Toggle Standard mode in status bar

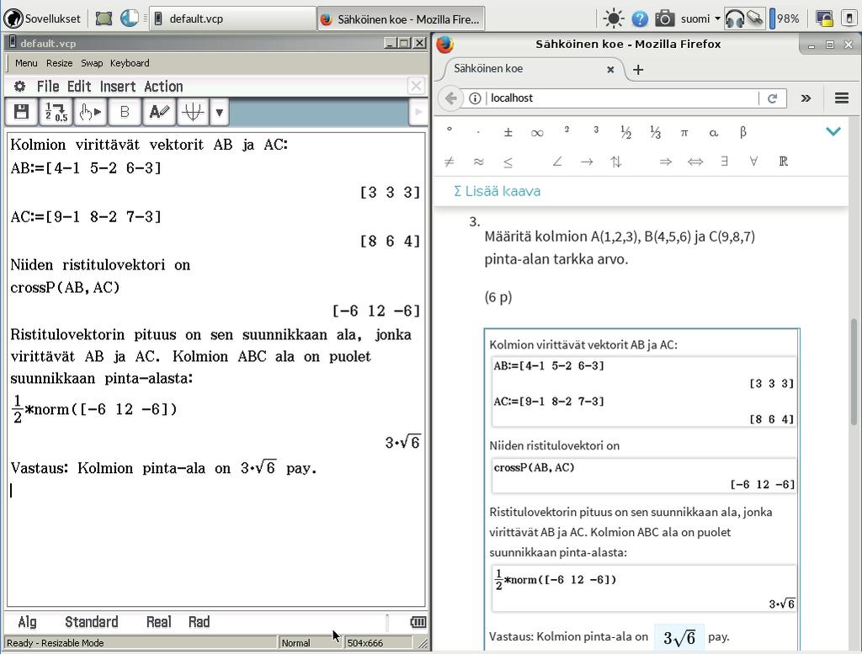point(91,621)
